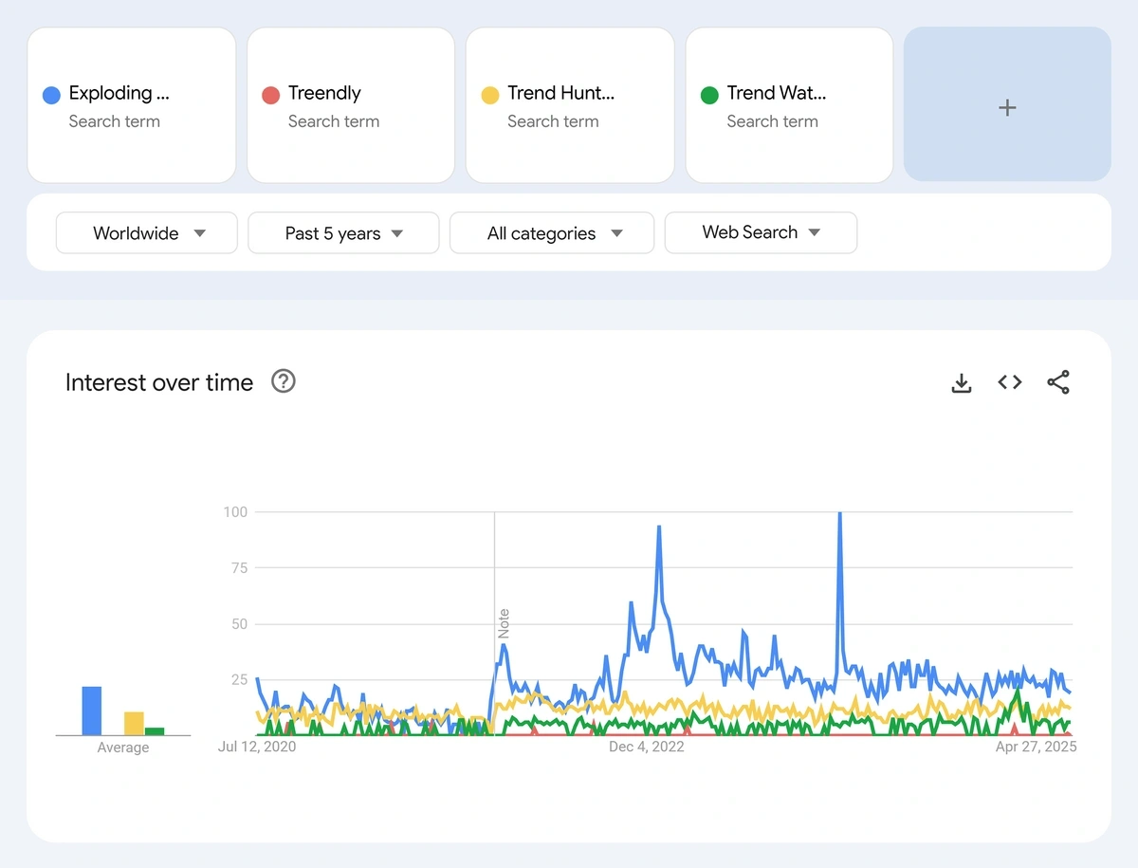The height and width of the screenshot is (868, 1138).
Task: Click the Apr 27, 2025 axis label
Action: [x=1036, y=747]
